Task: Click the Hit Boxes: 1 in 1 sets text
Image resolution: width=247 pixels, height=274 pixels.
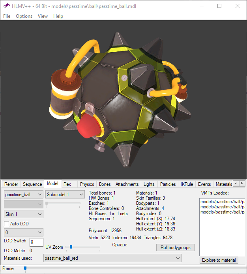Action: (108, 214)
